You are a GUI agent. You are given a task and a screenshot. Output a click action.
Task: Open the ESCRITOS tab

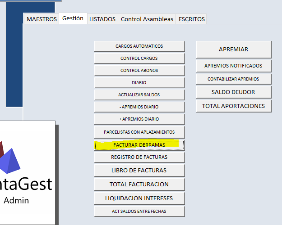[x=191, y=19]
